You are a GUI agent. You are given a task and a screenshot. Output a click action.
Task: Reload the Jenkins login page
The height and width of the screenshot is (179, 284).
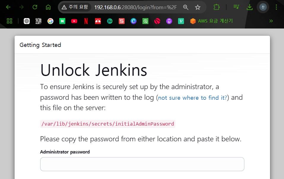(35, 7)
